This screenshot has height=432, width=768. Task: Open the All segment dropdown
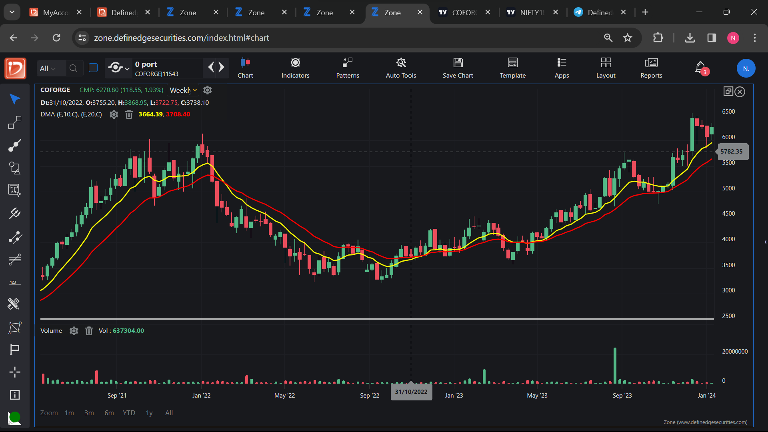48,69
